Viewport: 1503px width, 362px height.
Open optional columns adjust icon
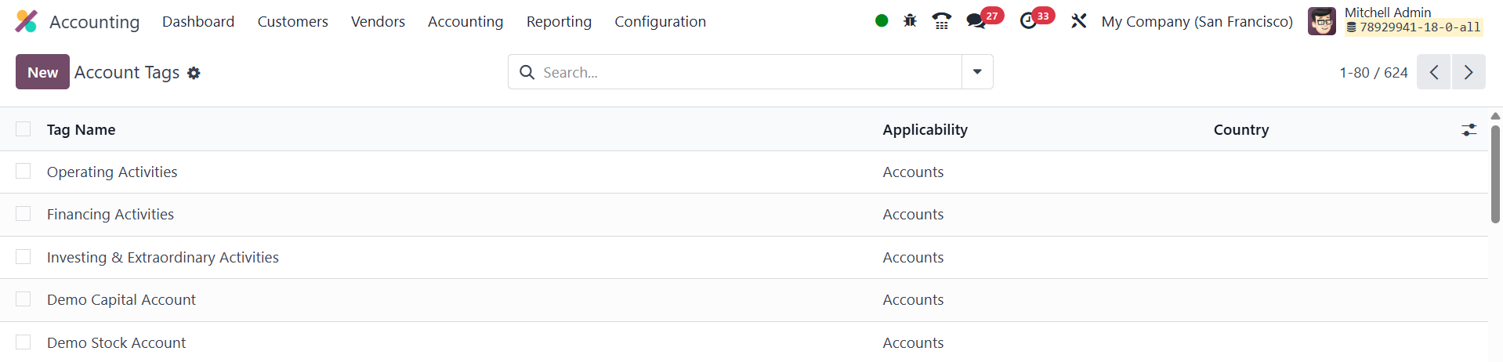point(1469,130)
